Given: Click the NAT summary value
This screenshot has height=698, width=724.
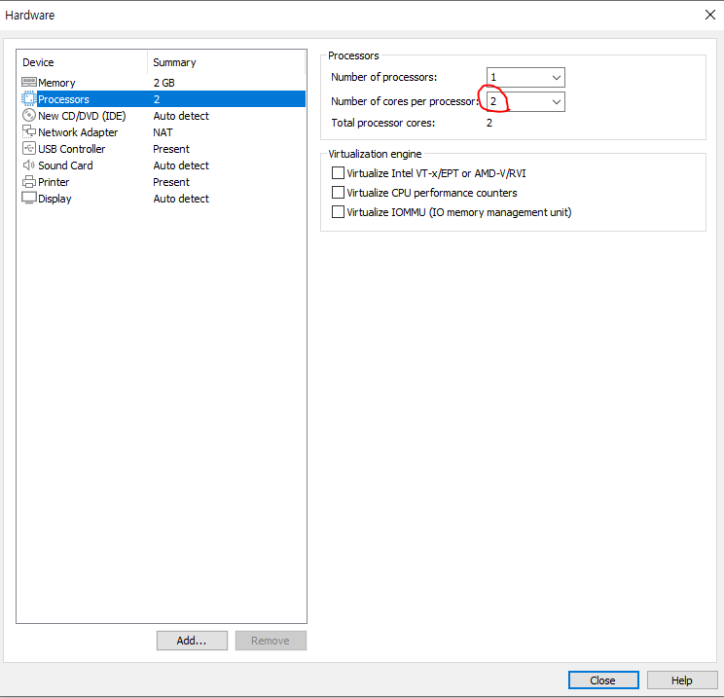Looking at the screenshot, I should pyautogui.click(x=163, y=132).
